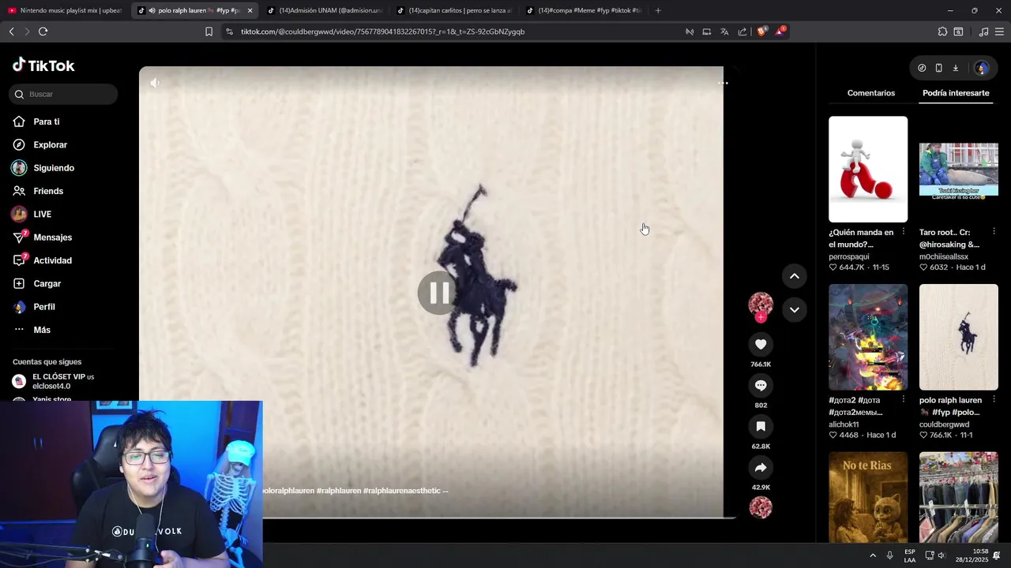Open the Taro root video thumbnail
Viewport: 1011px width, 568px height.
coord(959,169)
